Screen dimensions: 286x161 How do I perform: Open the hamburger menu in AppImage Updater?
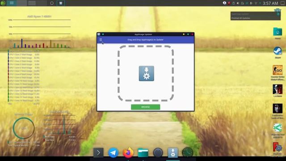click(101, 40)
